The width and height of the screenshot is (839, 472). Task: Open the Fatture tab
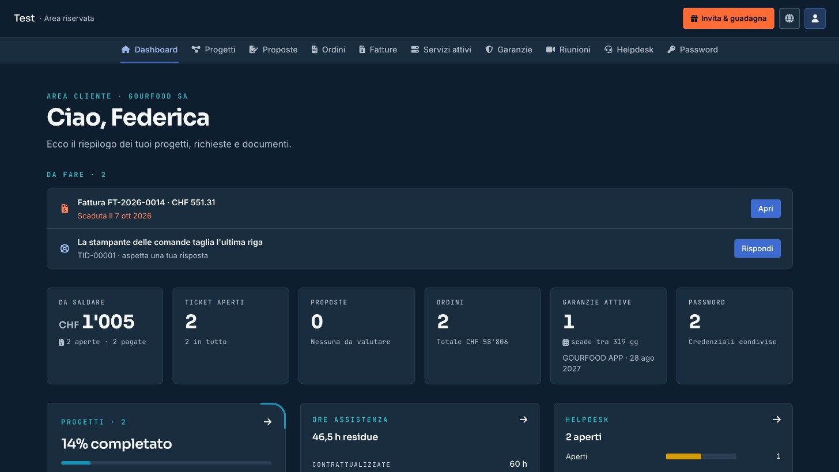click(377, 50)
